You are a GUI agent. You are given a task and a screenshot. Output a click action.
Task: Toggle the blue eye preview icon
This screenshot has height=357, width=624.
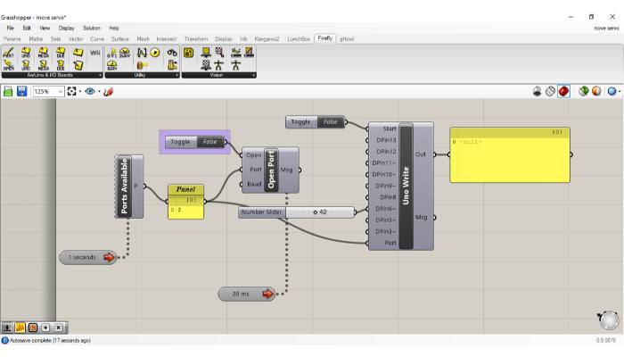tap(90, 91)
